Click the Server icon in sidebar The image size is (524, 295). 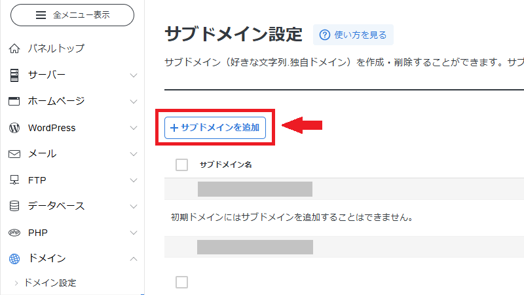14,75
